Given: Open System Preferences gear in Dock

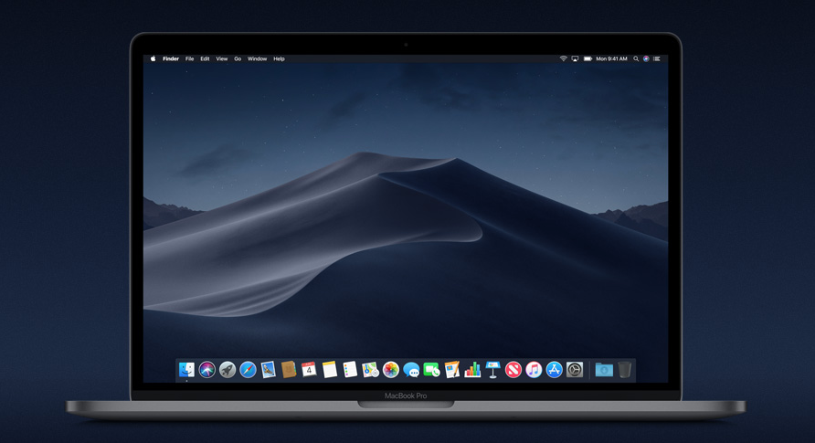Looking at the screenshot, I should point(575,370).
